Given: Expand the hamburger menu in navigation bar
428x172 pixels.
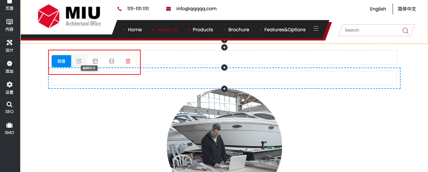Looking at the screenshot, I should [x=316, y=29].
